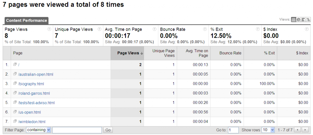Click the Filter Page text field

(77, 130)
